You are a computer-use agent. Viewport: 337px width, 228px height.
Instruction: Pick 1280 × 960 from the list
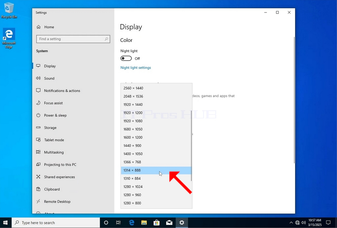[x=156, y=195]
